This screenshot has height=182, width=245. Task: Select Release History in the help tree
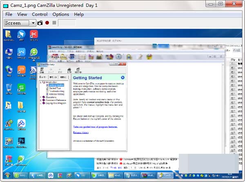[x=57, y=94]
